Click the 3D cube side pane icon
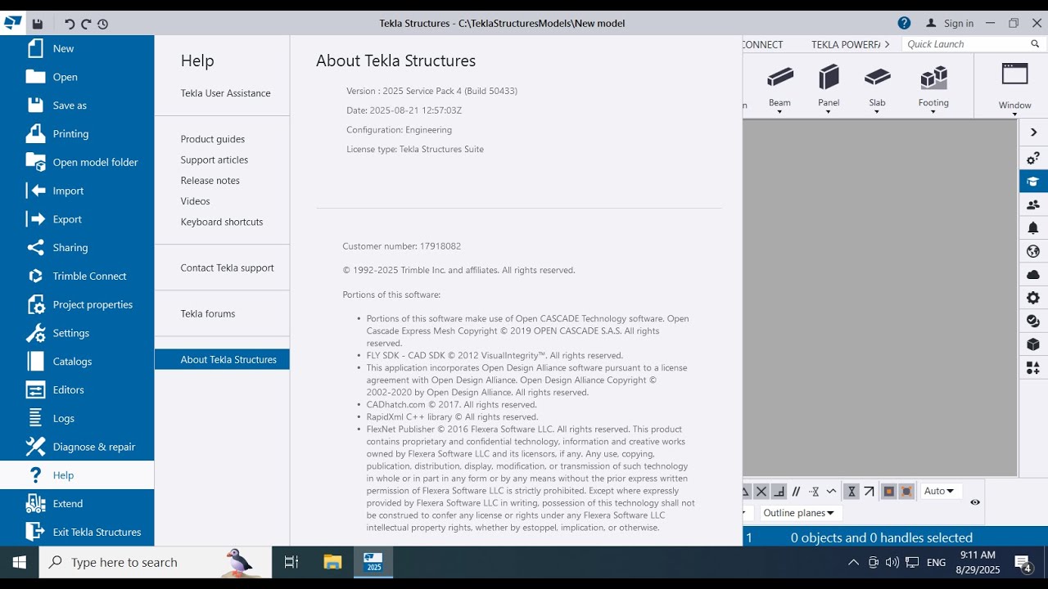 [x=1033, y=344]
